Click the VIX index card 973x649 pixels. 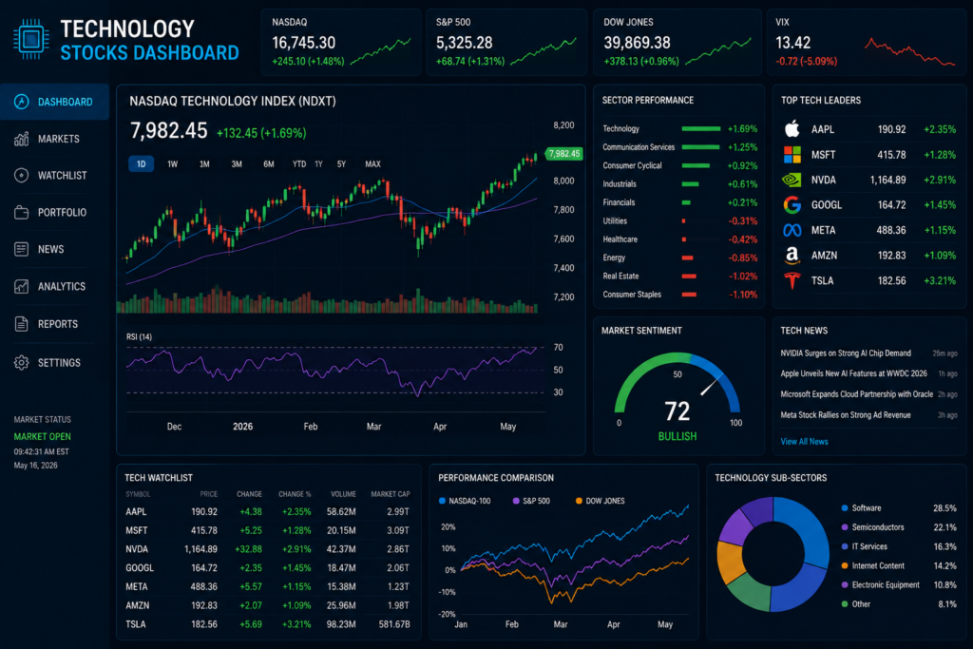(867, 42)
